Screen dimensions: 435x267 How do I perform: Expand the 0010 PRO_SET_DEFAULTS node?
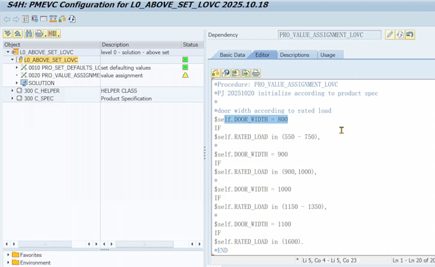[17, 67]
